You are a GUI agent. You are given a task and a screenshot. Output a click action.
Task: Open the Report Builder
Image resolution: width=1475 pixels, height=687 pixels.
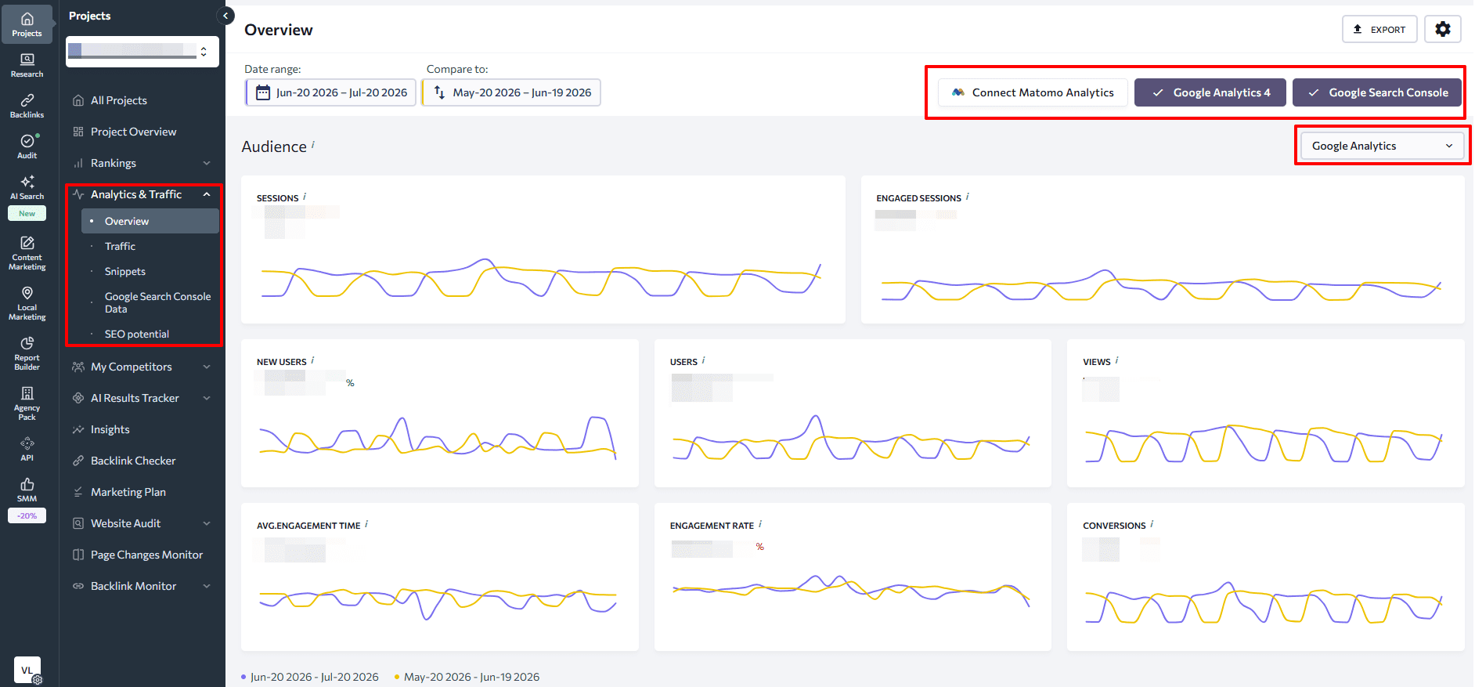(27, 353)
